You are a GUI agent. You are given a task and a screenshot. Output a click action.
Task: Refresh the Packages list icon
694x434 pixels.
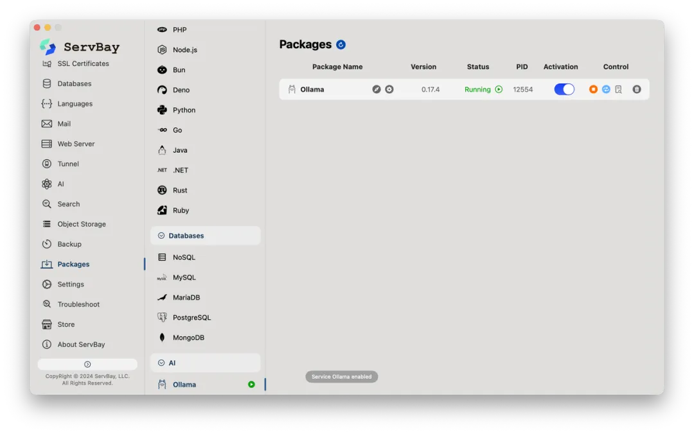coord(341,45)
